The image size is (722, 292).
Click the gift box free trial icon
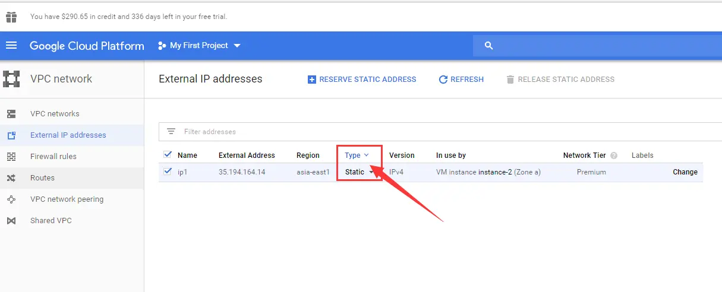point(11,17)
